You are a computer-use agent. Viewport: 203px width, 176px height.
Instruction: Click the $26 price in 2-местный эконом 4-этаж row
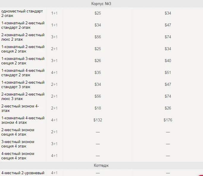(168, 108)
